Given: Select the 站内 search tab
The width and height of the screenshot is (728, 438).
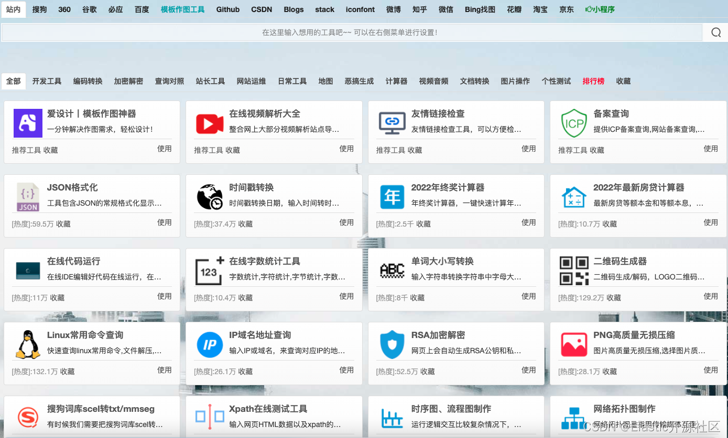Looking at the screenshot, I should (x=13, y=9).
